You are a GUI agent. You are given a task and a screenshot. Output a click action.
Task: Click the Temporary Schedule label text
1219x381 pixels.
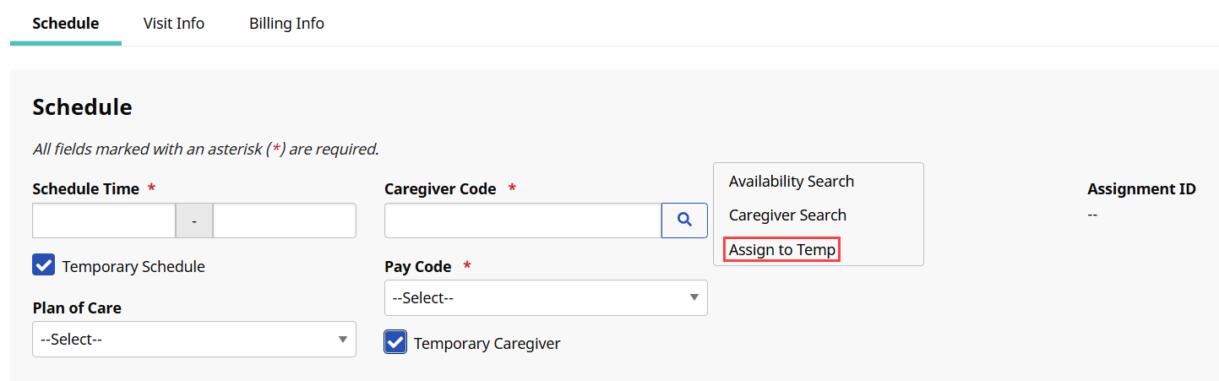(133, 267)
